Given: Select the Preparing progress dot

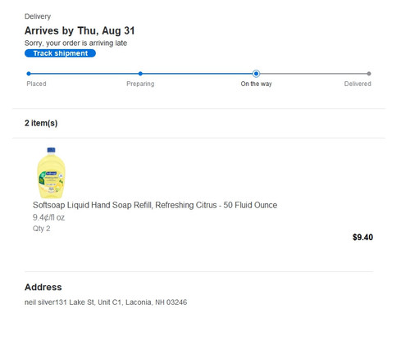Looking at the screenshot, I should point(140,74).
